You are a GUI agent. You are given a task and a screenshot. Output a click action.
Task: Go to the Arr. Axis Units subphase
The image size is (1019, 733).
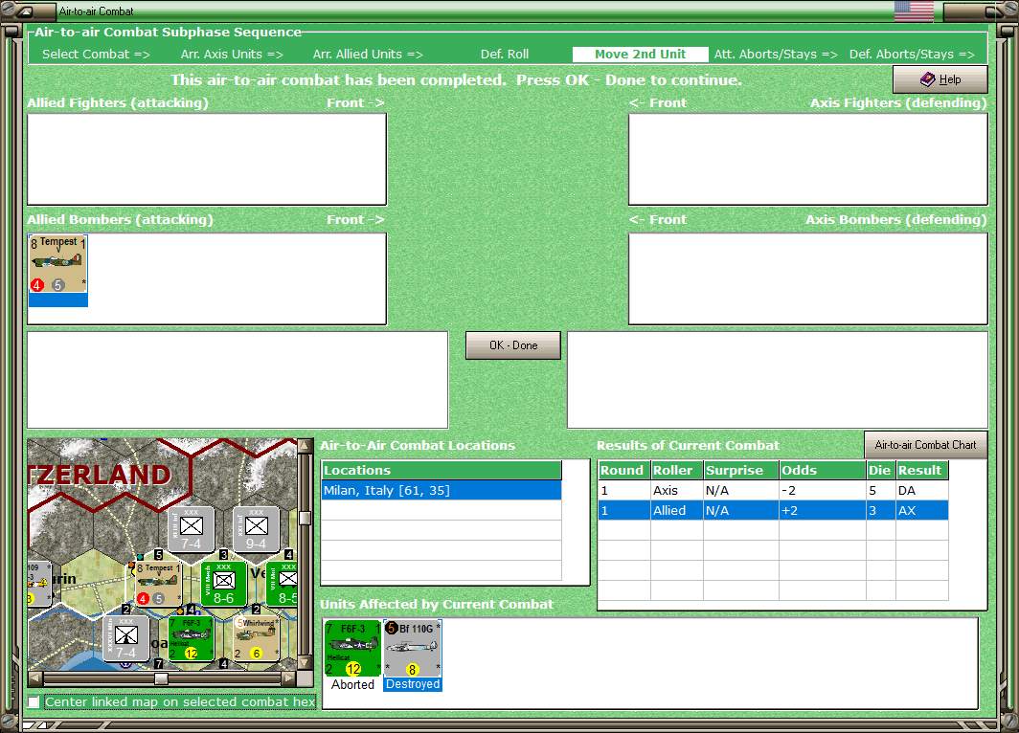232,55
